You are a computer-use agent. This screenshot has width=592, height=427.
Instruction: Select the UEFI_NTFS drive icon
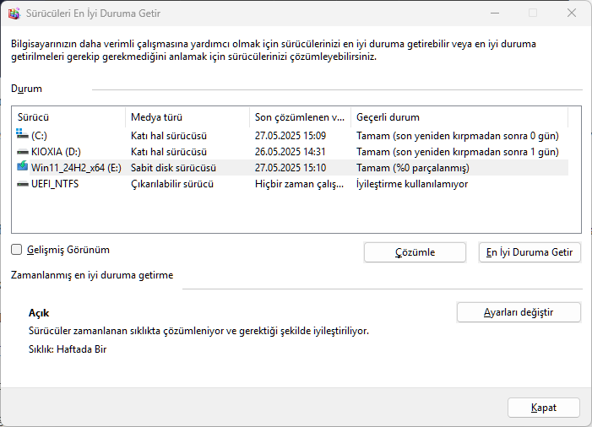tap(22, 183)
